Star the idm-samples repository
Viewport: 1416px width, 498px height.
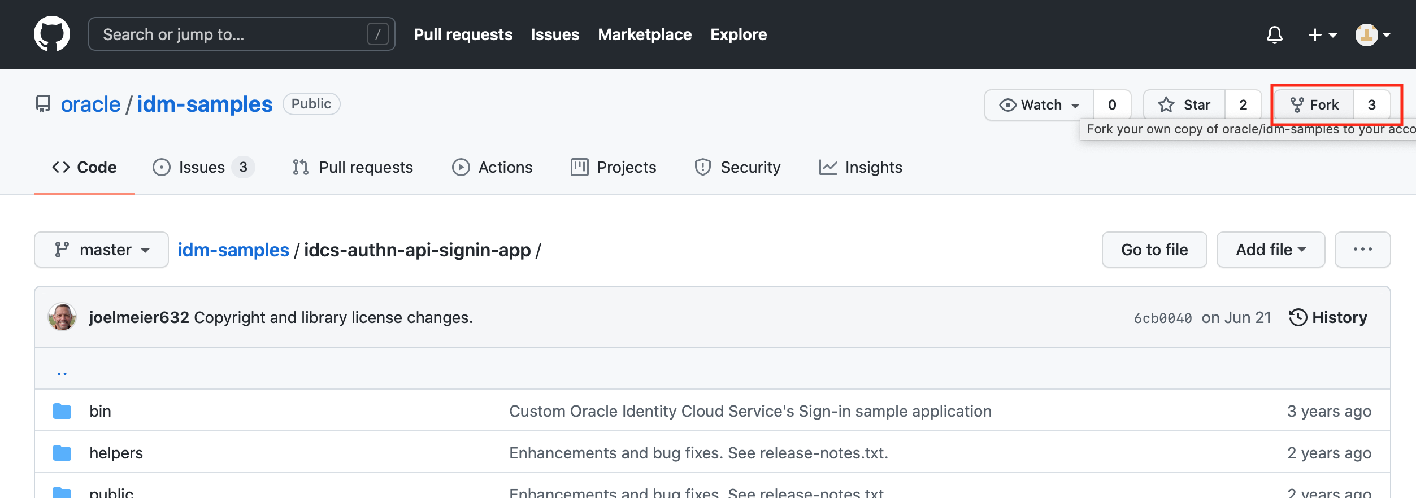tap(1184, 105)
